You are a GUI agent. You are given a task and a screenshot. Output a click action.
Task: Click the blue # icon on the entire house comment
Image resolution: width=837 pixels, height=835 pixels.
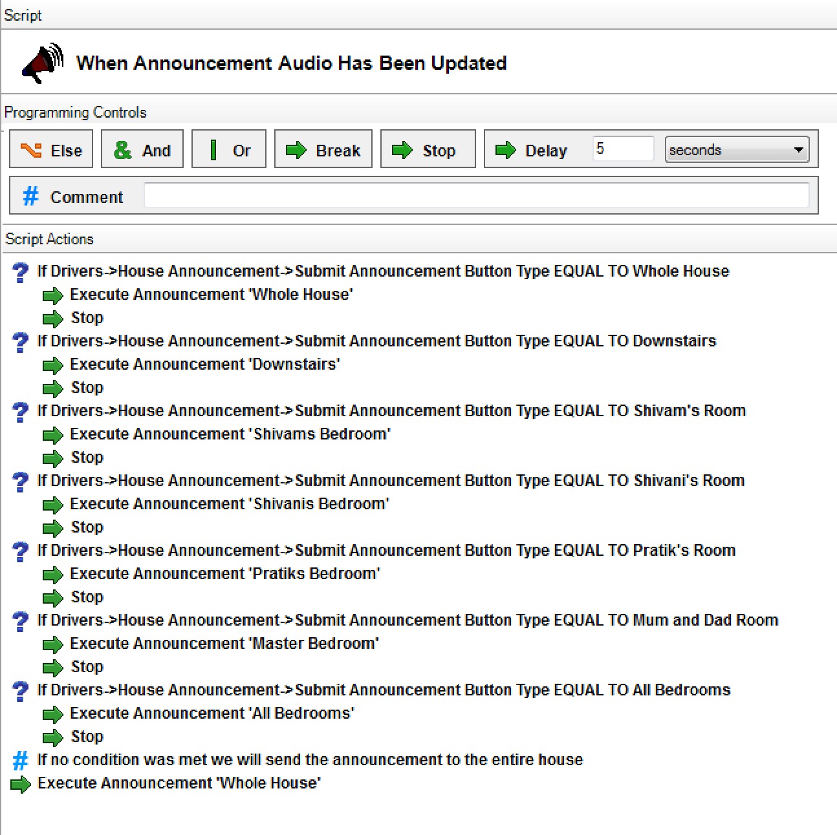pyautogui.click(x=20, y=760)
